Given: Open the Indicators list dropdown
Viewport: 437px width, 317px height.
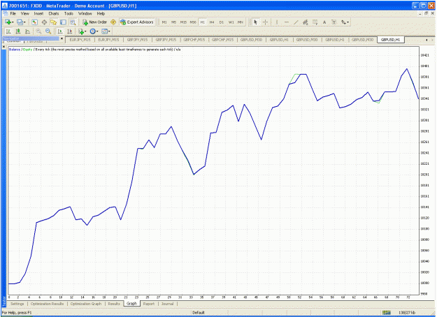Looking at the screenshot, I should pyautogui.click(x=83, y=31).
